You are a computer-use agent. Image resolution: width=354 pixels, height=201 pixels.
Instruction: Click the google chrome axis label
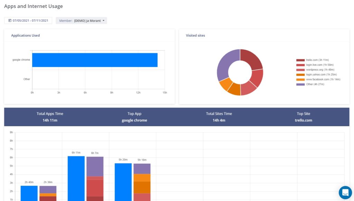21,60
